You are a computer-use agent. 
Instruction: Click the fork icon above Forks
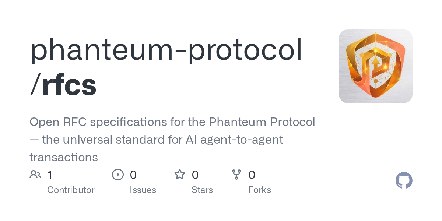click(236, 175)
